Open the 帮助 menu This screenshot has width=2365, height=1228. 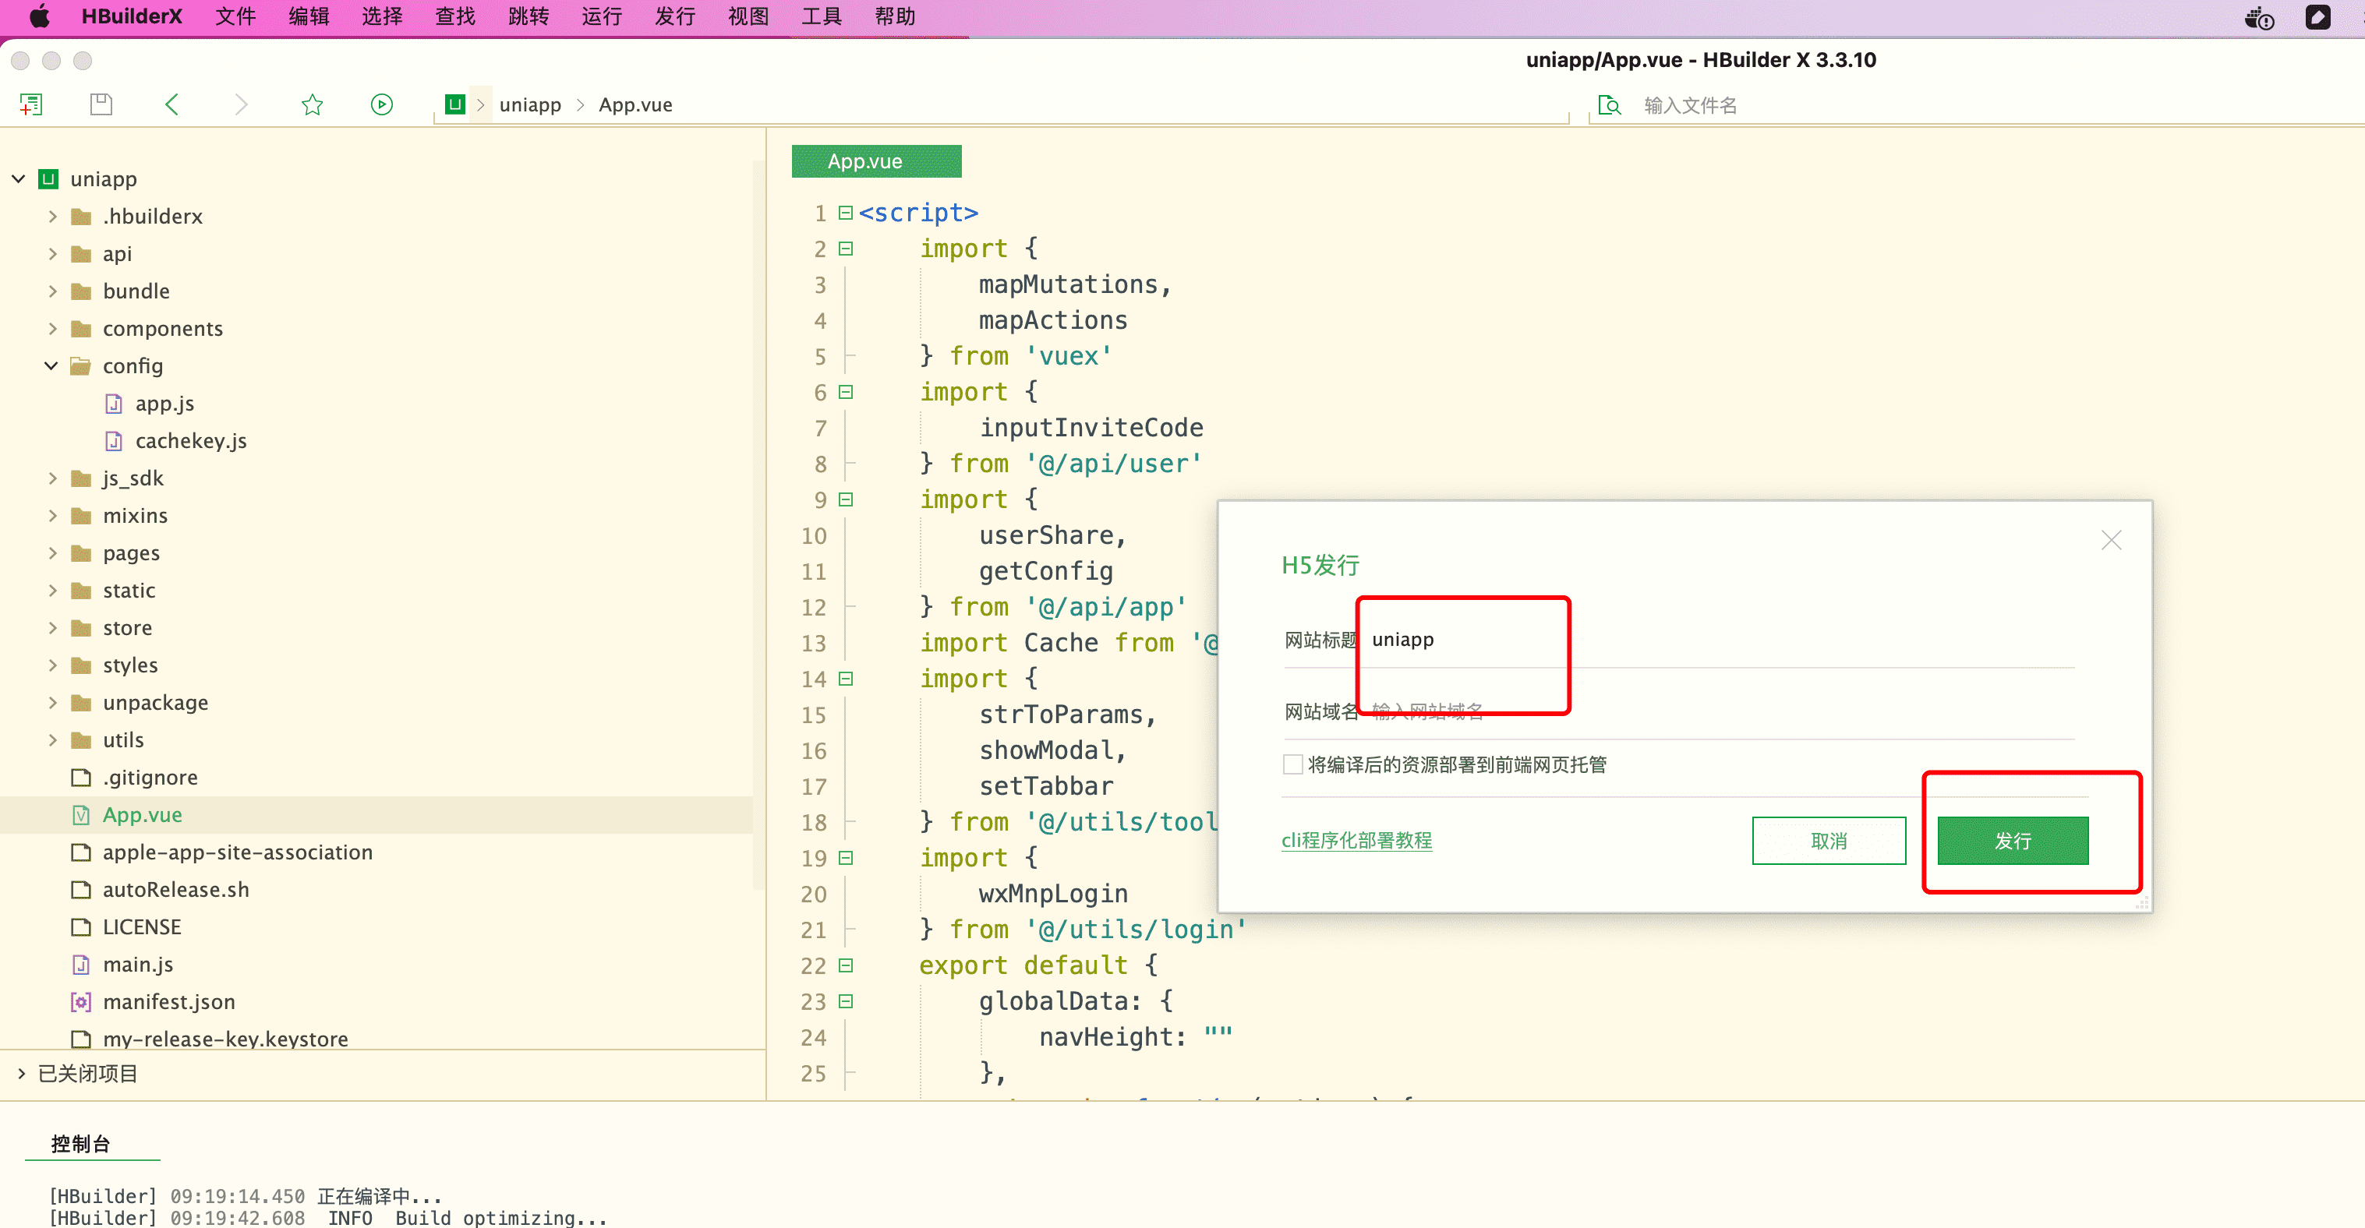[x=894, y=16]
